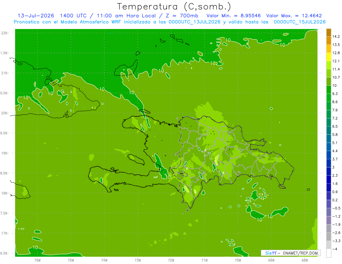
Task: Click the "69W" longitude label
Action: pos(271,260)
